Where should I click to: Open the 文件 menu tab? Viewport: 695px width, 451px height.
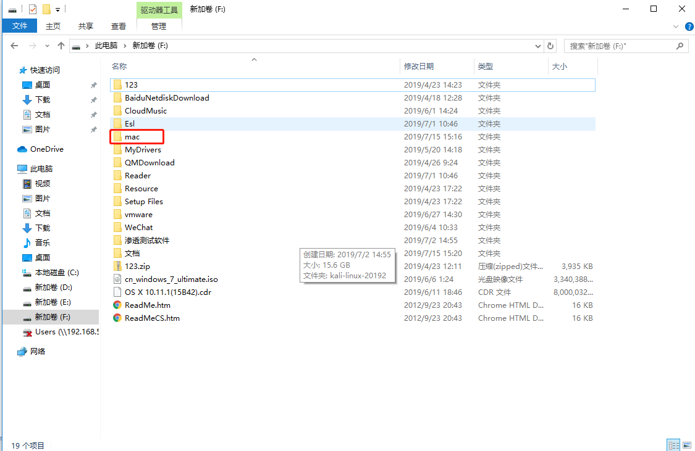[20, 26]
